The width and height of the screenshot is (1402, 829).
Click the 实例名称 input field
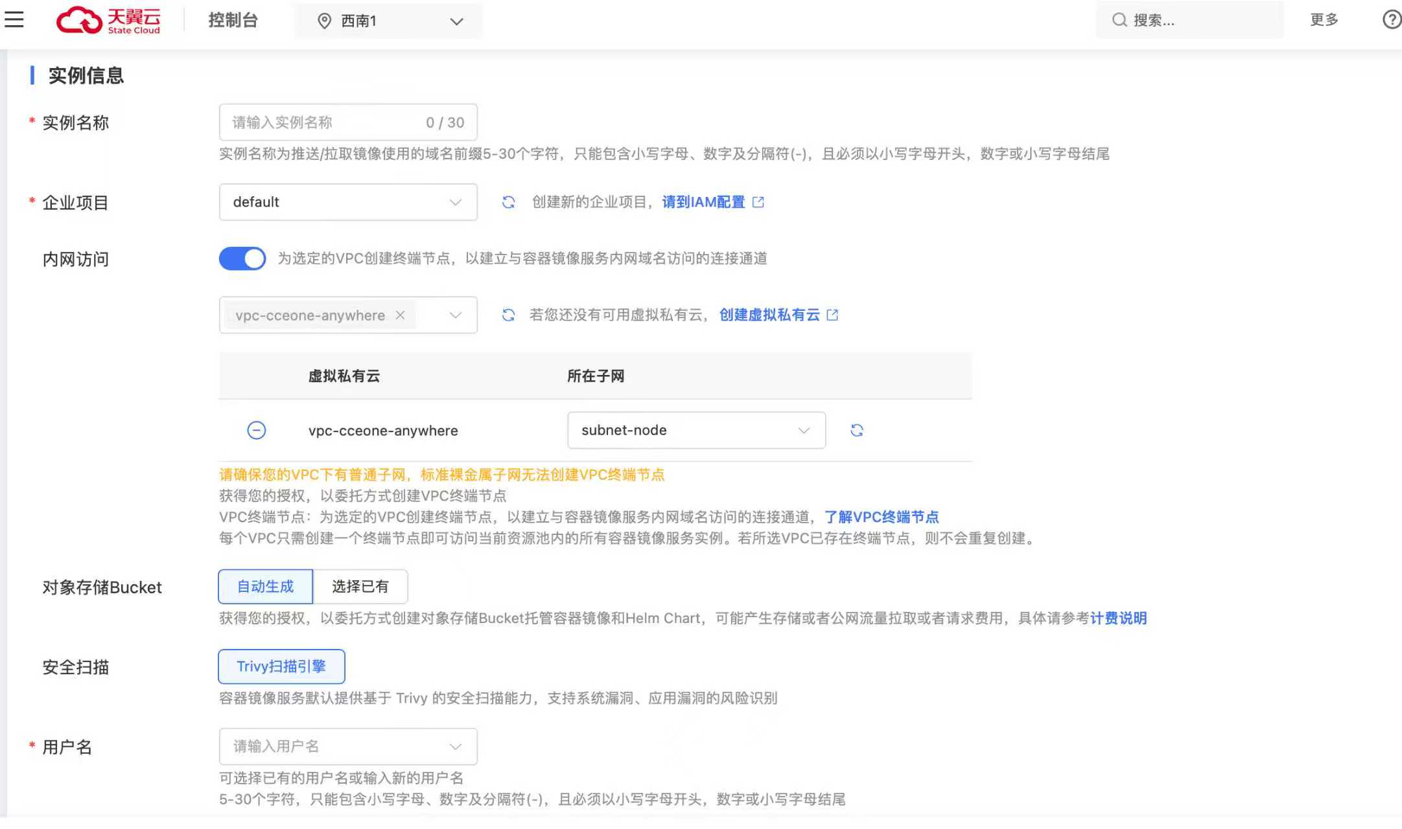[324, 122]
